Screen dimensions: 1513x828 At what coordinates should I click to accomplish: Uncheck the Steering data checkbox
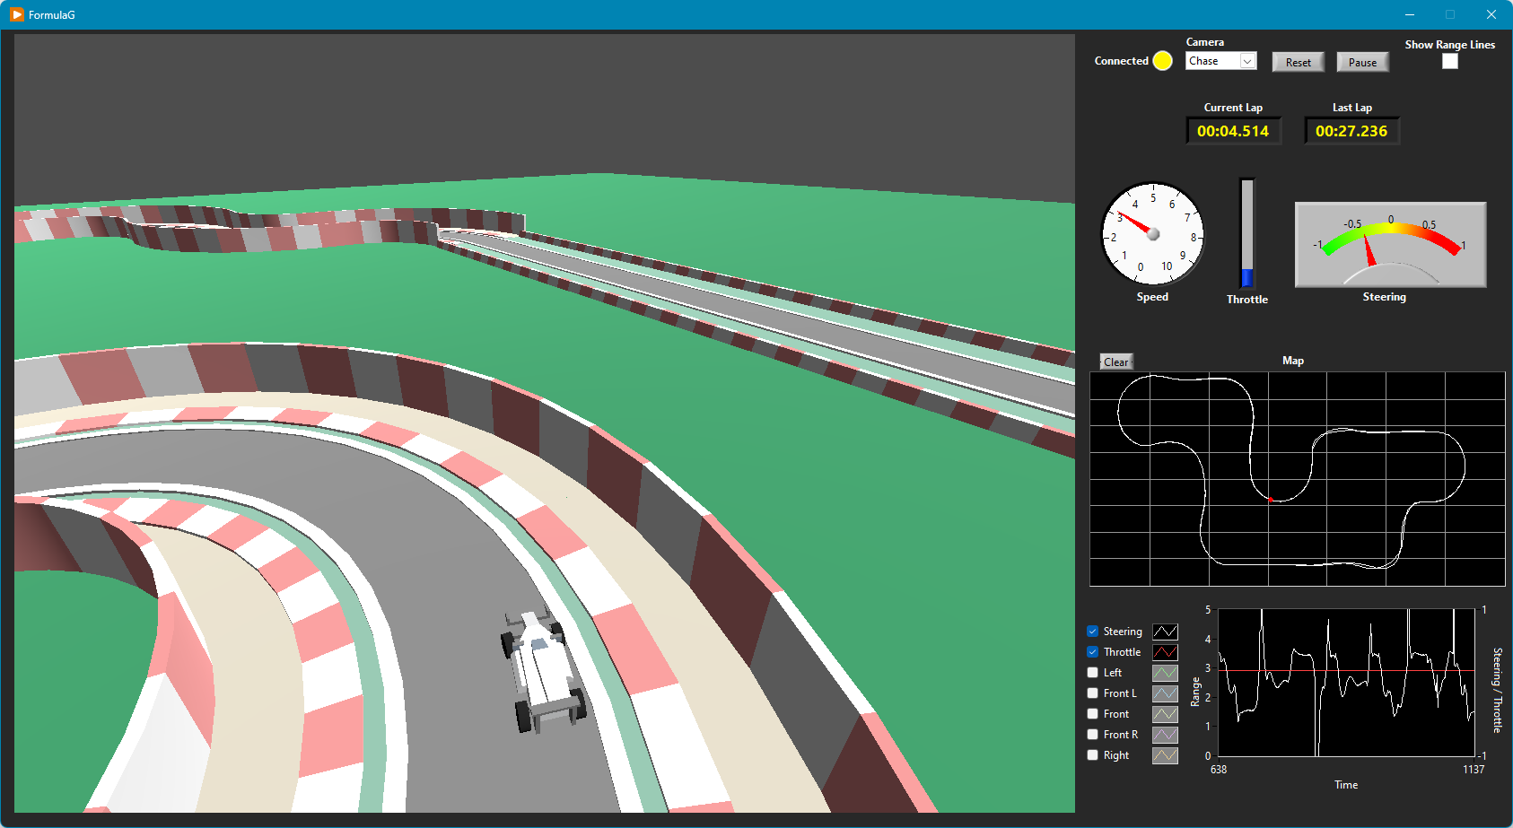tap(1092, 631)
